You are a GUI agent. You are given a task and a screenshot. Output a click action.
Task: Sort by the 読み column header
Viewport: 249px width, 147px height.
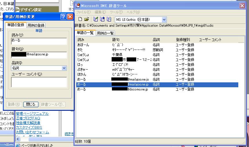coord(94,40)
